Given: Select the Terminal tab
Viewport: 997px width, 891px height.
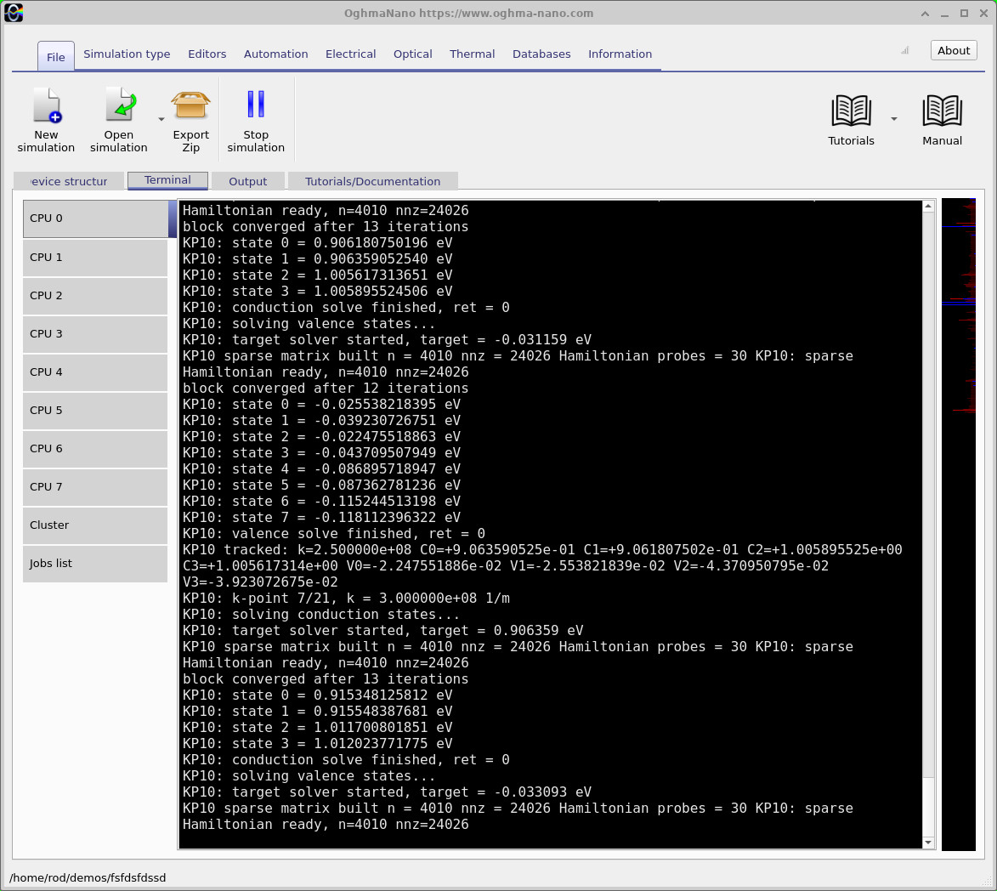Looking at the screenshot, I should click(x=167, y=180).
